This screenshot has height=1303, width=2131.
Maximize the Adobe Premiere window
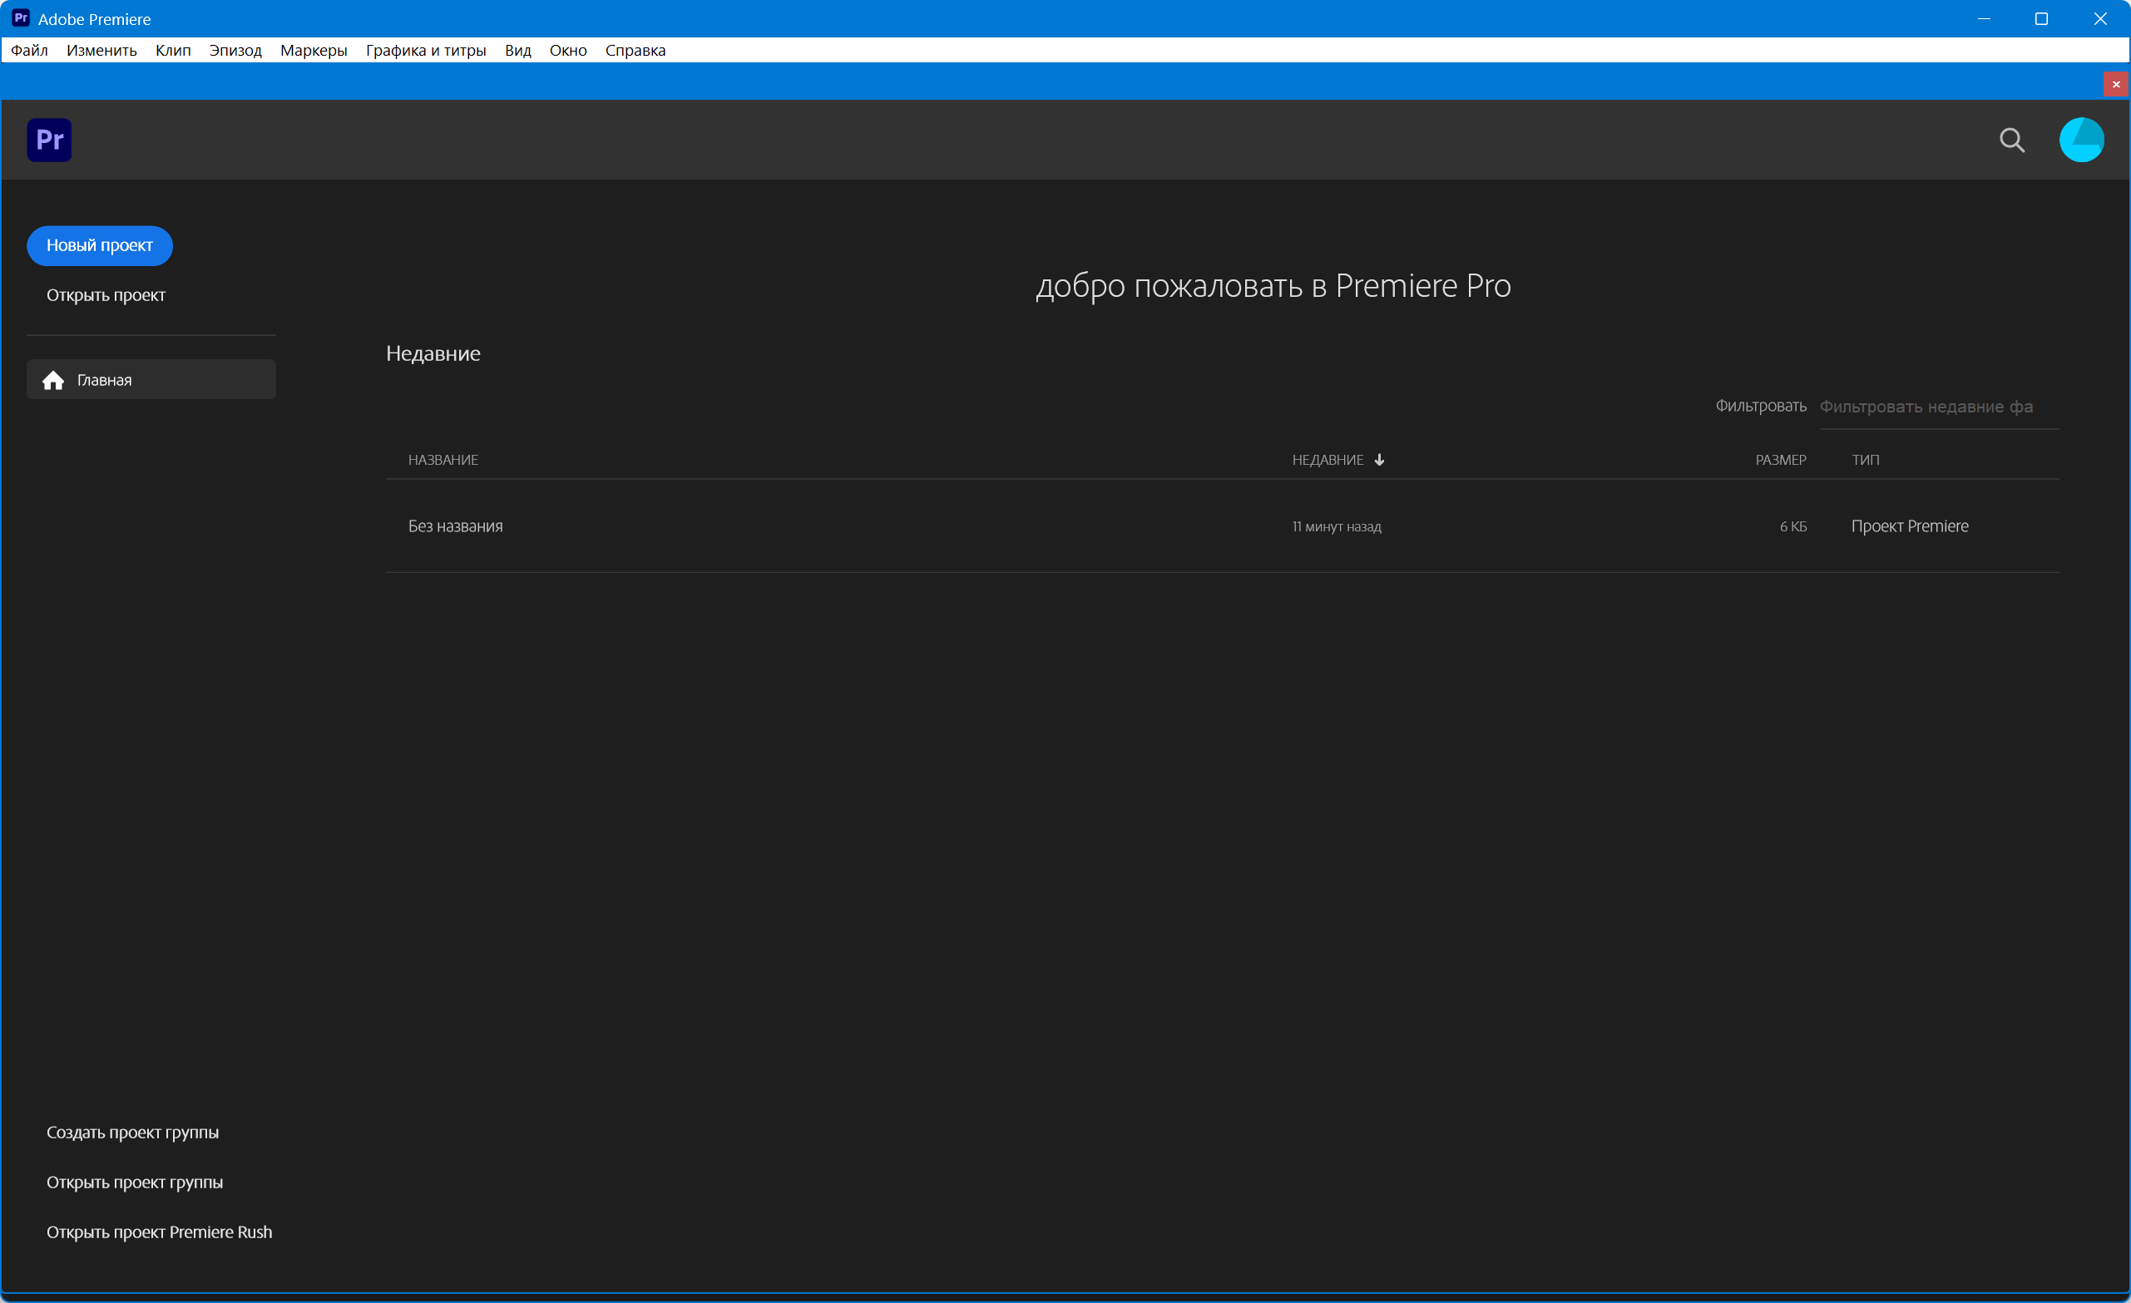pos(2041,18)
